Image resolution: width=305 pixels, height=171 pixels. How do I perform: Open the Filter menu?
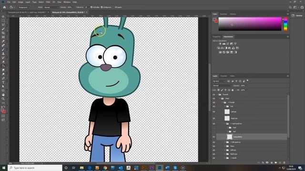pos(48,2)
